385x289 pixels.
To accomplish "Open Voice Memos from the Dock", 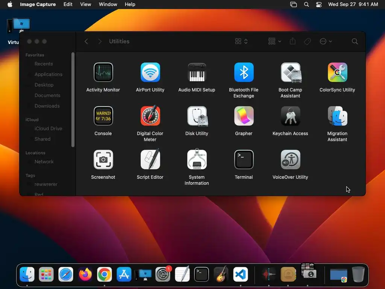I will click(268, 274).
